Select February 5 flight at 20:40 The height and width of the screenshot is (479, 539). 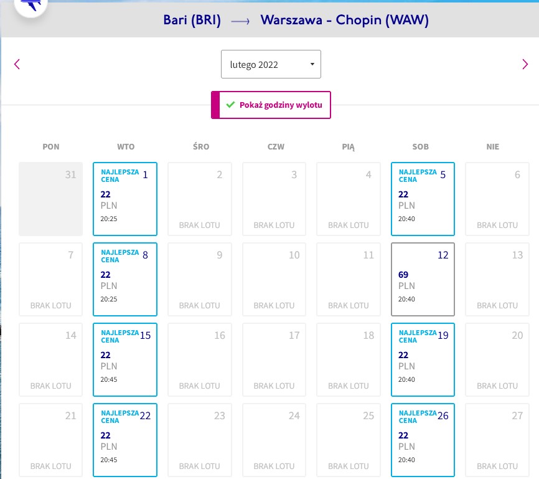click(423, 199)
